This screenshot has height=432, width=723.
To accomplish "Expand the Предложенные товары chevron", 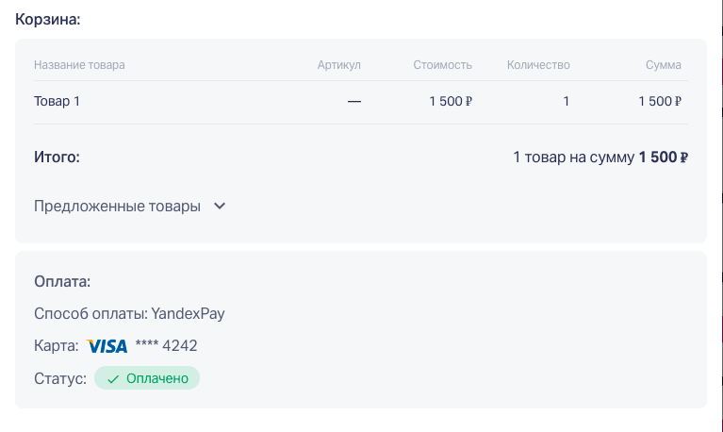I will click(x=220, y=206).
